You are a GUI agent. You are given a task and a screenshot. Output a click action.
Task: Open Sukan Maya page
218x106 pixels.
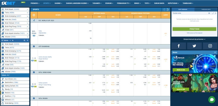[159, 3]
